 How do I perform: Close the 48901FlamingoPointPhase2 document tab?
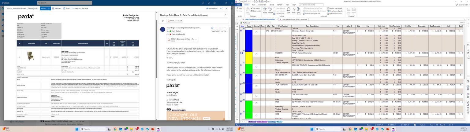[x=277, y=19]
